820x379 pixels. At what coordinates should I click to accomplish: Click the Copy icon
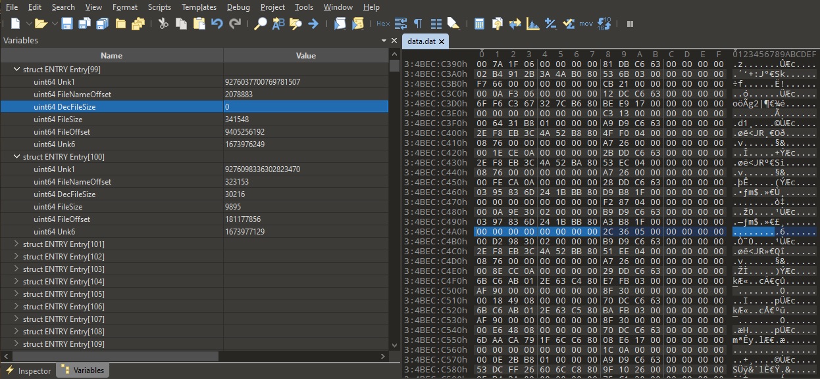coord(181,24)
